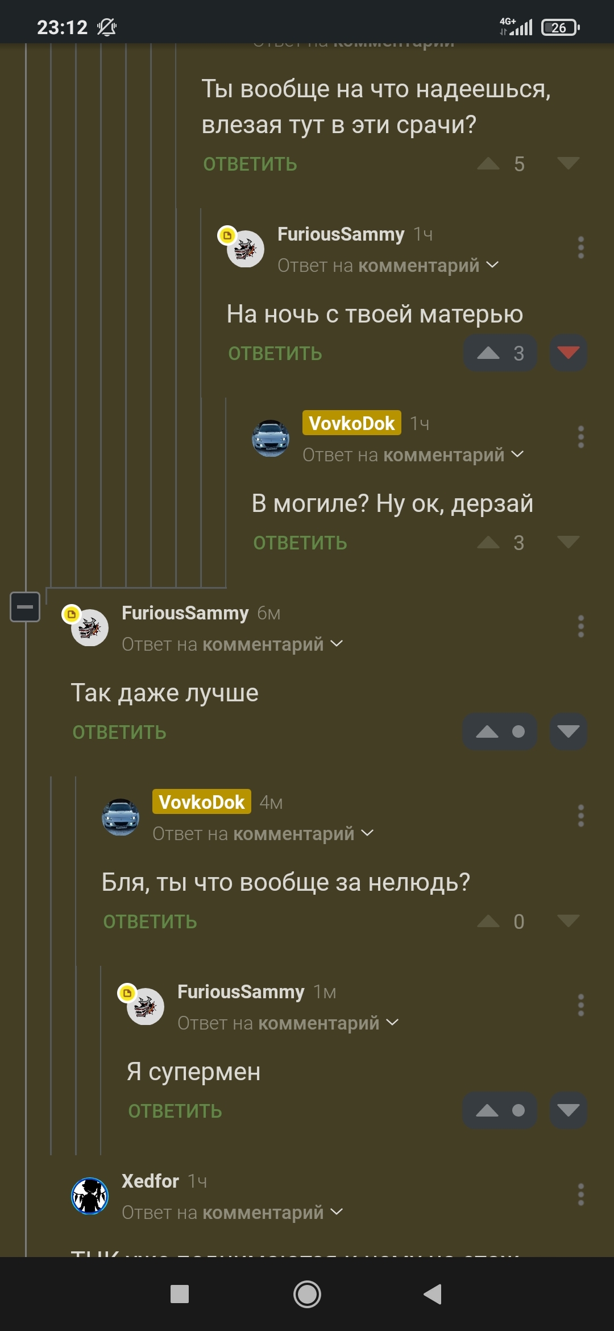
Task: Upvote the "В могиле? Ну ок, дерзай" comment
Action: (488, 543)
